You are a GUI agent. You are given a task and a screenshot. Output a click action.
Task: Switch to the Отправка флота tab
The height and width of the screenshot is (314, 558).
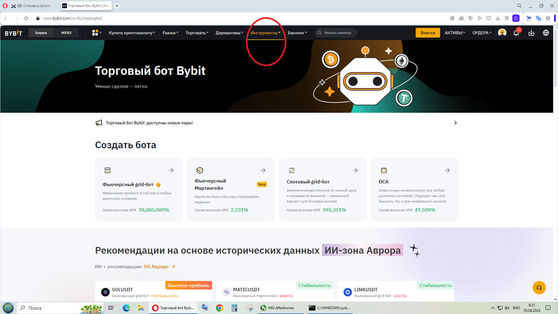click(34, 6)
